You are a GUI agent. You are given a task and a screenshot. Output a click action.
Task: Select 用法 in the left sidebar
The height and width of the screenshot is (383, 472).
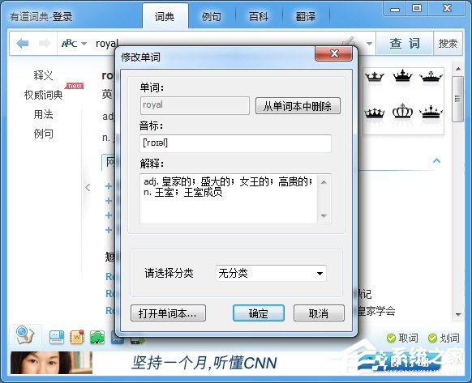click(43, 114)
